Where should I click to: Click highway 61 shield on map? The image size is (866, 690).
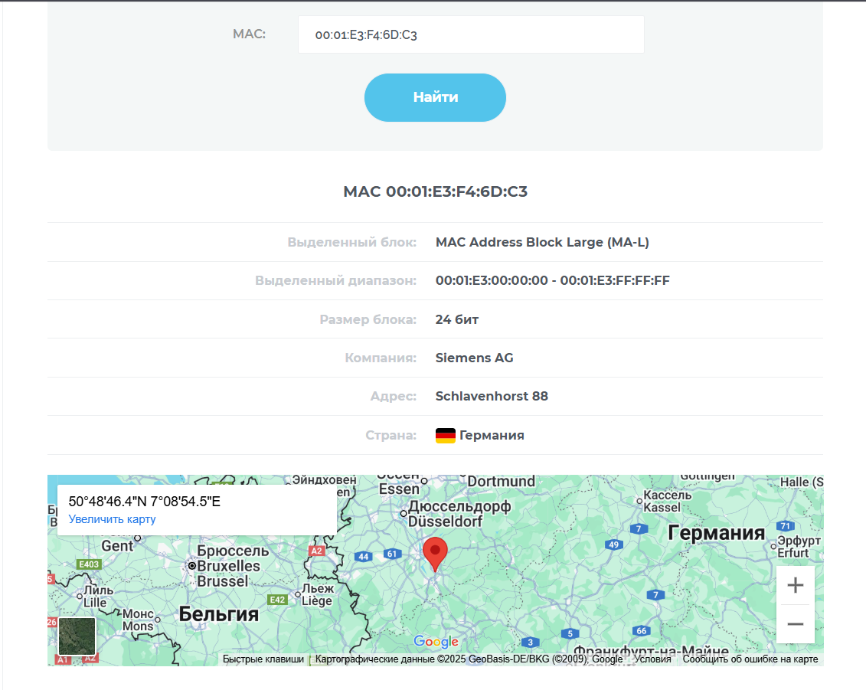pos(392,554)
